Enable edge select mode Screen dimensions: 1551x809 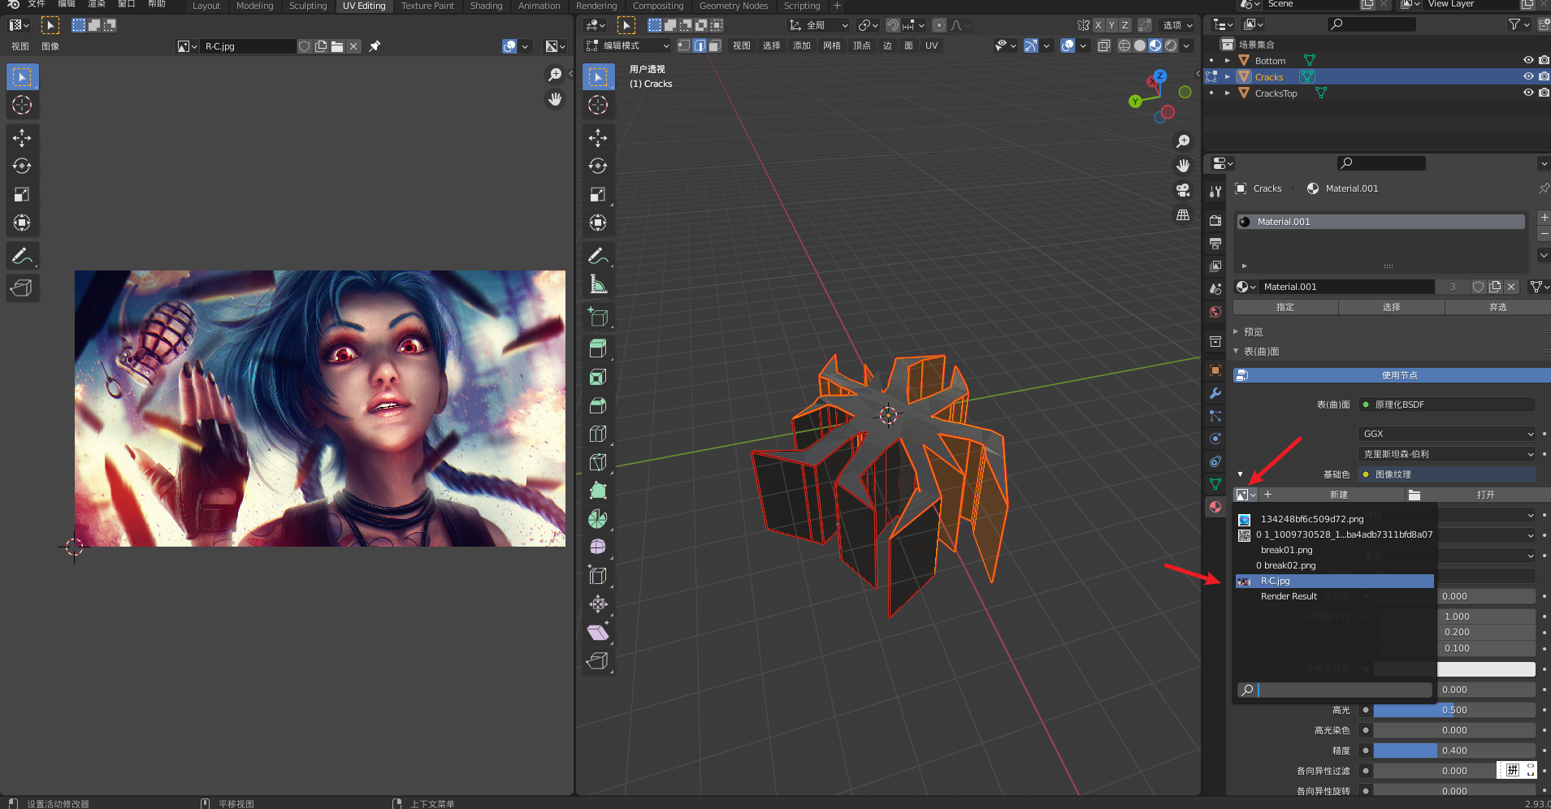pos(700,45)
